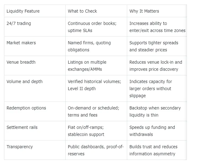Select the 'Transparency' row label

tap(20, 147)
